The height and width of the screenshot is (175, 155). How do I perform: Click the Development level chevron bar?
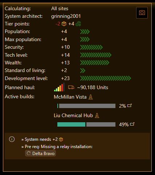pos(106,78)
